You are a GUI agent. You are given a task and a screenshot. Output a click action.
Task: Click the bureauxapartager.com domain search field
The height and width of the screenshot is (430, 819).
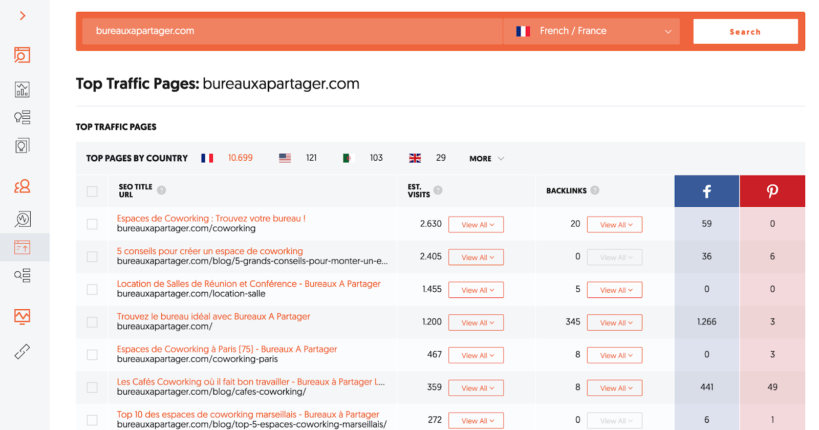click(292, 31)
